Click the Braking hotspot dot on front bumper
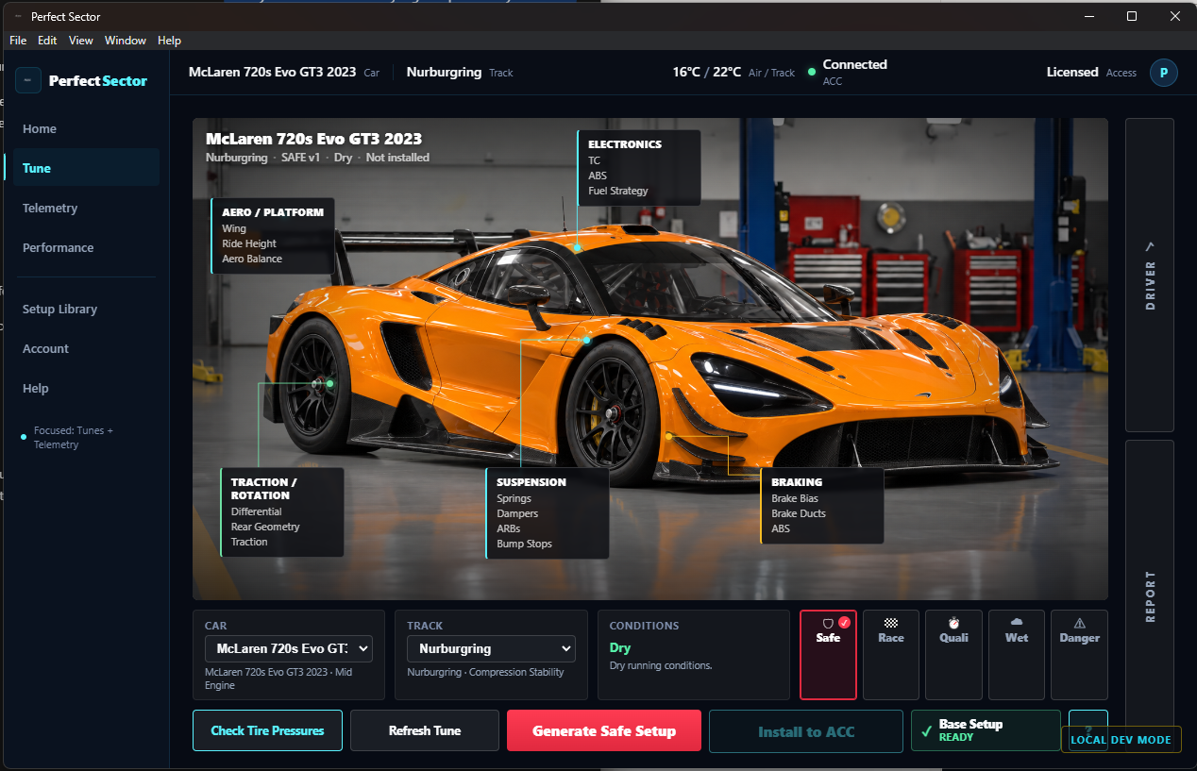 668,436
